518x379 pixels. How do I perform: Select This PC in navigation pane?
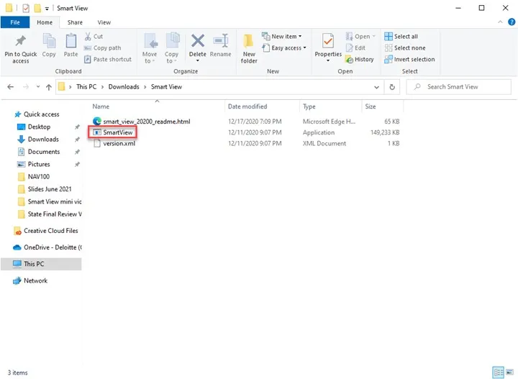pyautogui.click(x=41, y=264)
